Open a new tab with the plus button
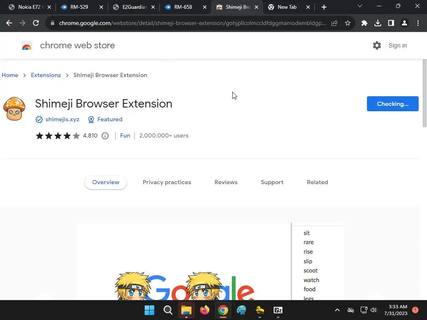The image size is (427, 320). (324, 7)
